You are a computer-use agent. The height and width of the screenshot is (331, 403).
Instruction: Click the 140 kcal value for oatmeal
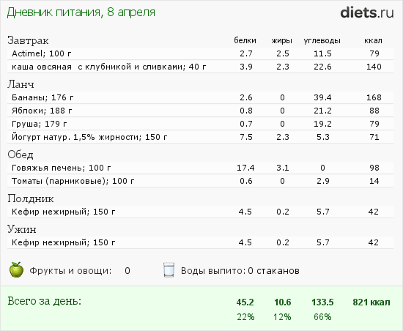[x=374, y=67]
